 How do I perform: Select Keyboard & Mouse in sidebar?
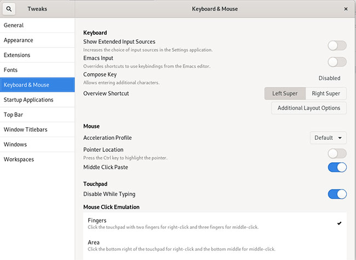click(x=37, y=85)
